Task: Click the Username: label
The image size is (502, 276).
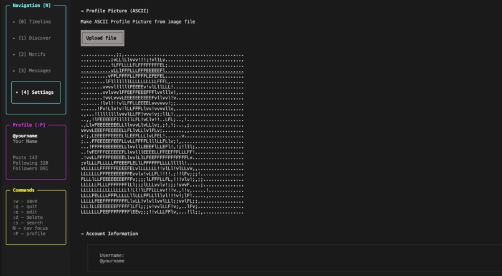Action: [111, 255]
